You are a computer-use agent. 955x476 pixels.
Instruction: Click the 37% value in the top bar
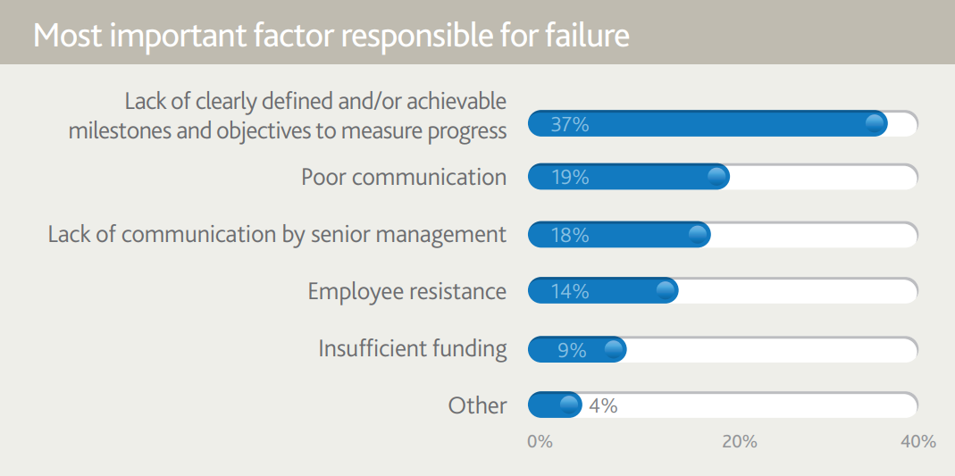569,124
